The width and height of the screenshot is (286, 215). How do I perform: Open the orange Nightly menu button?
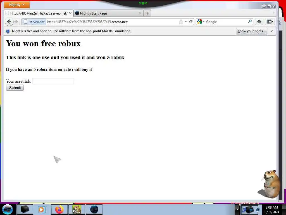tap(17, 5)
